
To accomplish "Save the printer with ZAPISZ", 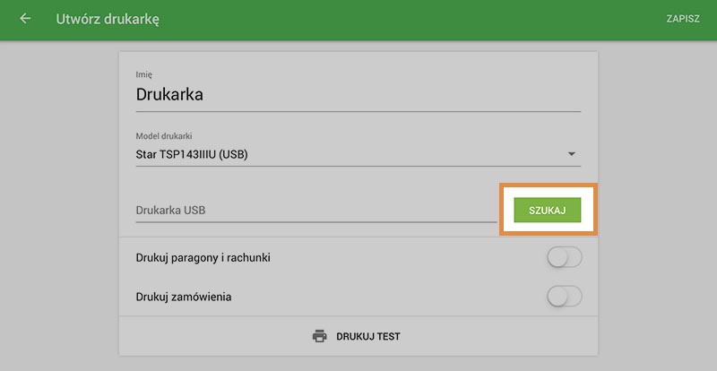I will pos(682,19).
